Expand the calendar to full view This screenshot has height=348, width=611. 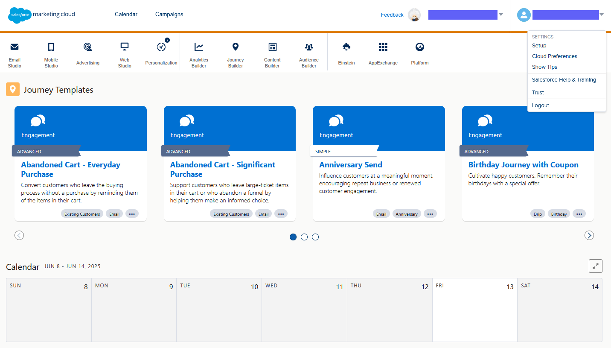coord(595,266)
